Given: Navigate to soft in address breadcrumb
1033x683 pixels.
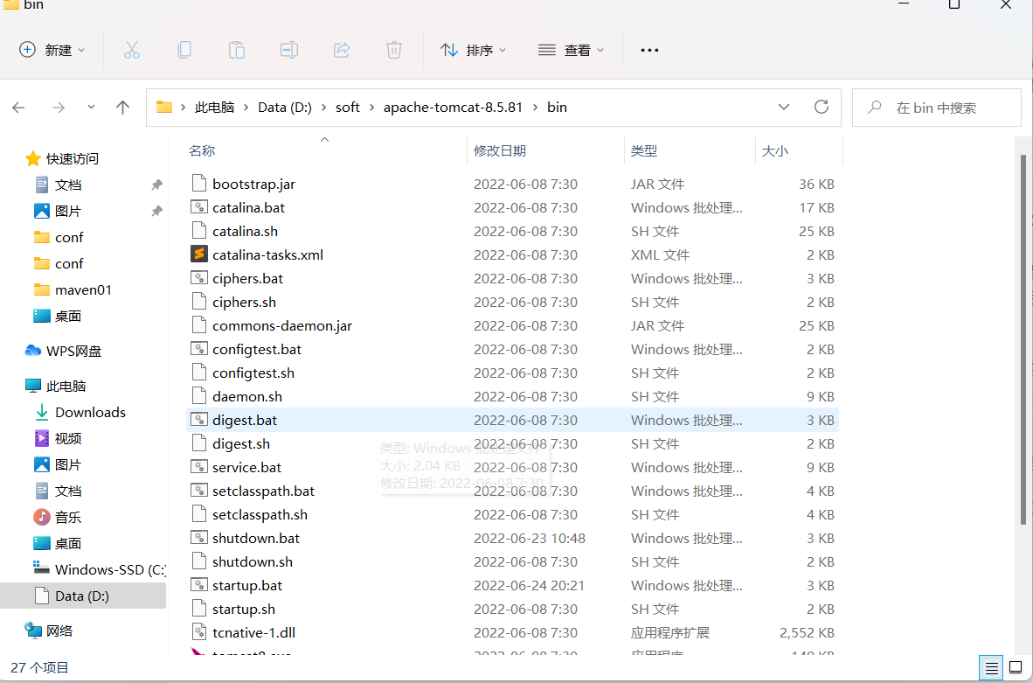Looking at the screenshot, I should click(348, 108).
